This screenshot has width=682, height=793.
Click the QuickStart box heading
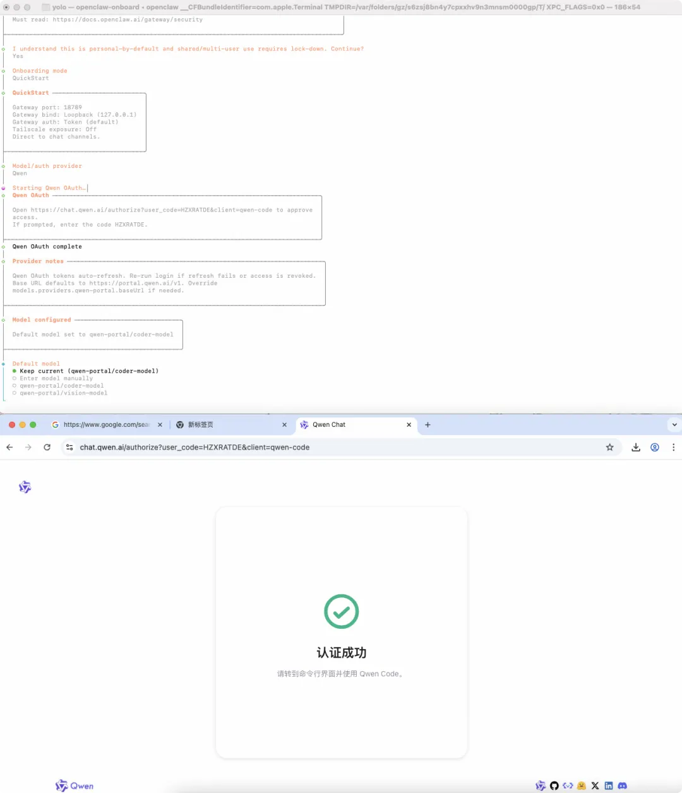point(30,93)
